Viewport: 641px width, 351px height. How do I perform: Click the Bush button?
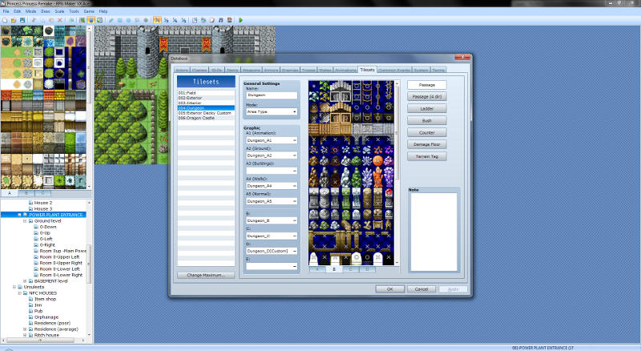tap(427, 121)
